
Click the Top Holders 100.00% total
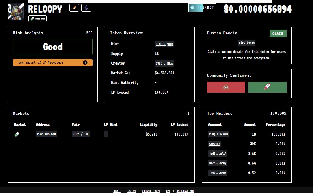click(278, 114)
